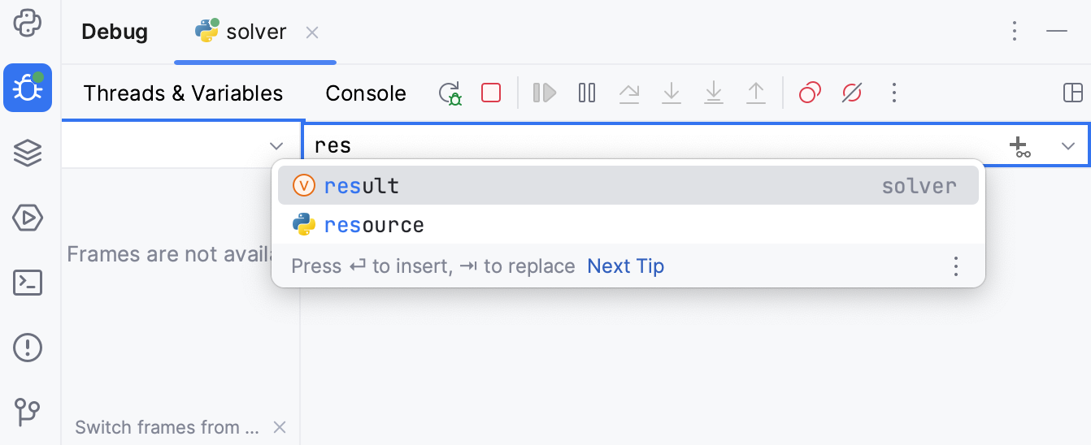The image size is (1091, 445).
Task: Expand the evaluate expression history dropdown
Action: (1068, 146)
